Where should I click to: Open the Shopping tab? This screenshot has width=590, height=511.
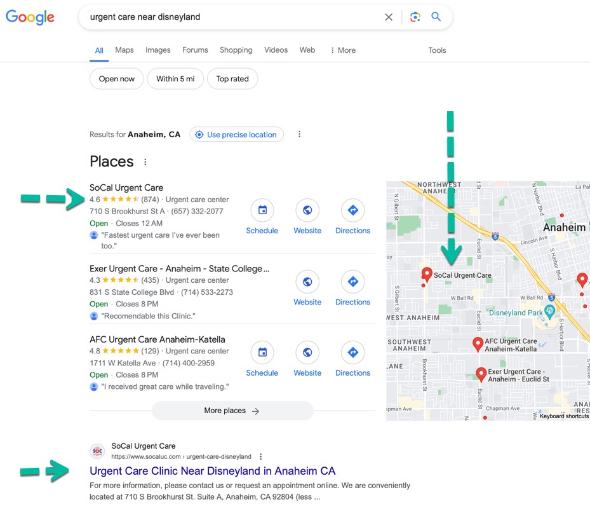click(x=236, y=50)
